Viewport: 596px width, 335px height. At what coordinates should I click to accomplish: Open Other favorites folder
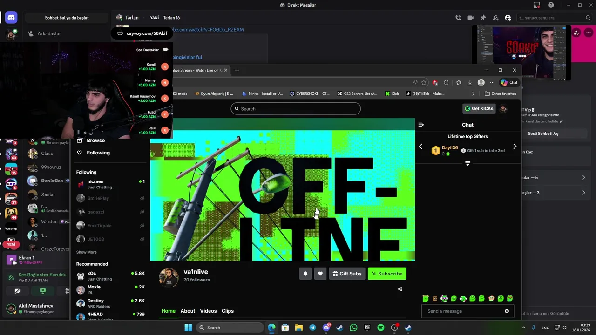501,94
